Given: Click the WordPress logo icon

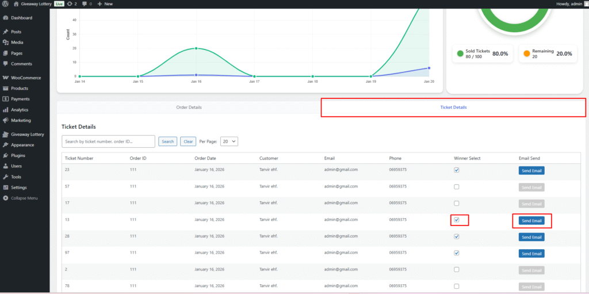Looking at the screenshot, I should (5, 3).
